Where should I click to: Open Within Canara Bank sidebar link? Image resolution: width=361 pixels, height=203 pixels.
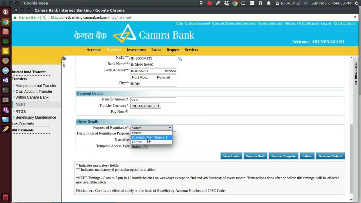[32, 97]
